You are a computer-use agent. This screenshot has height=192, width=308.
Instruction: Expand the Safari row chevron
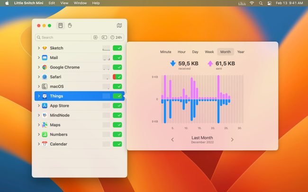(39, 77)
